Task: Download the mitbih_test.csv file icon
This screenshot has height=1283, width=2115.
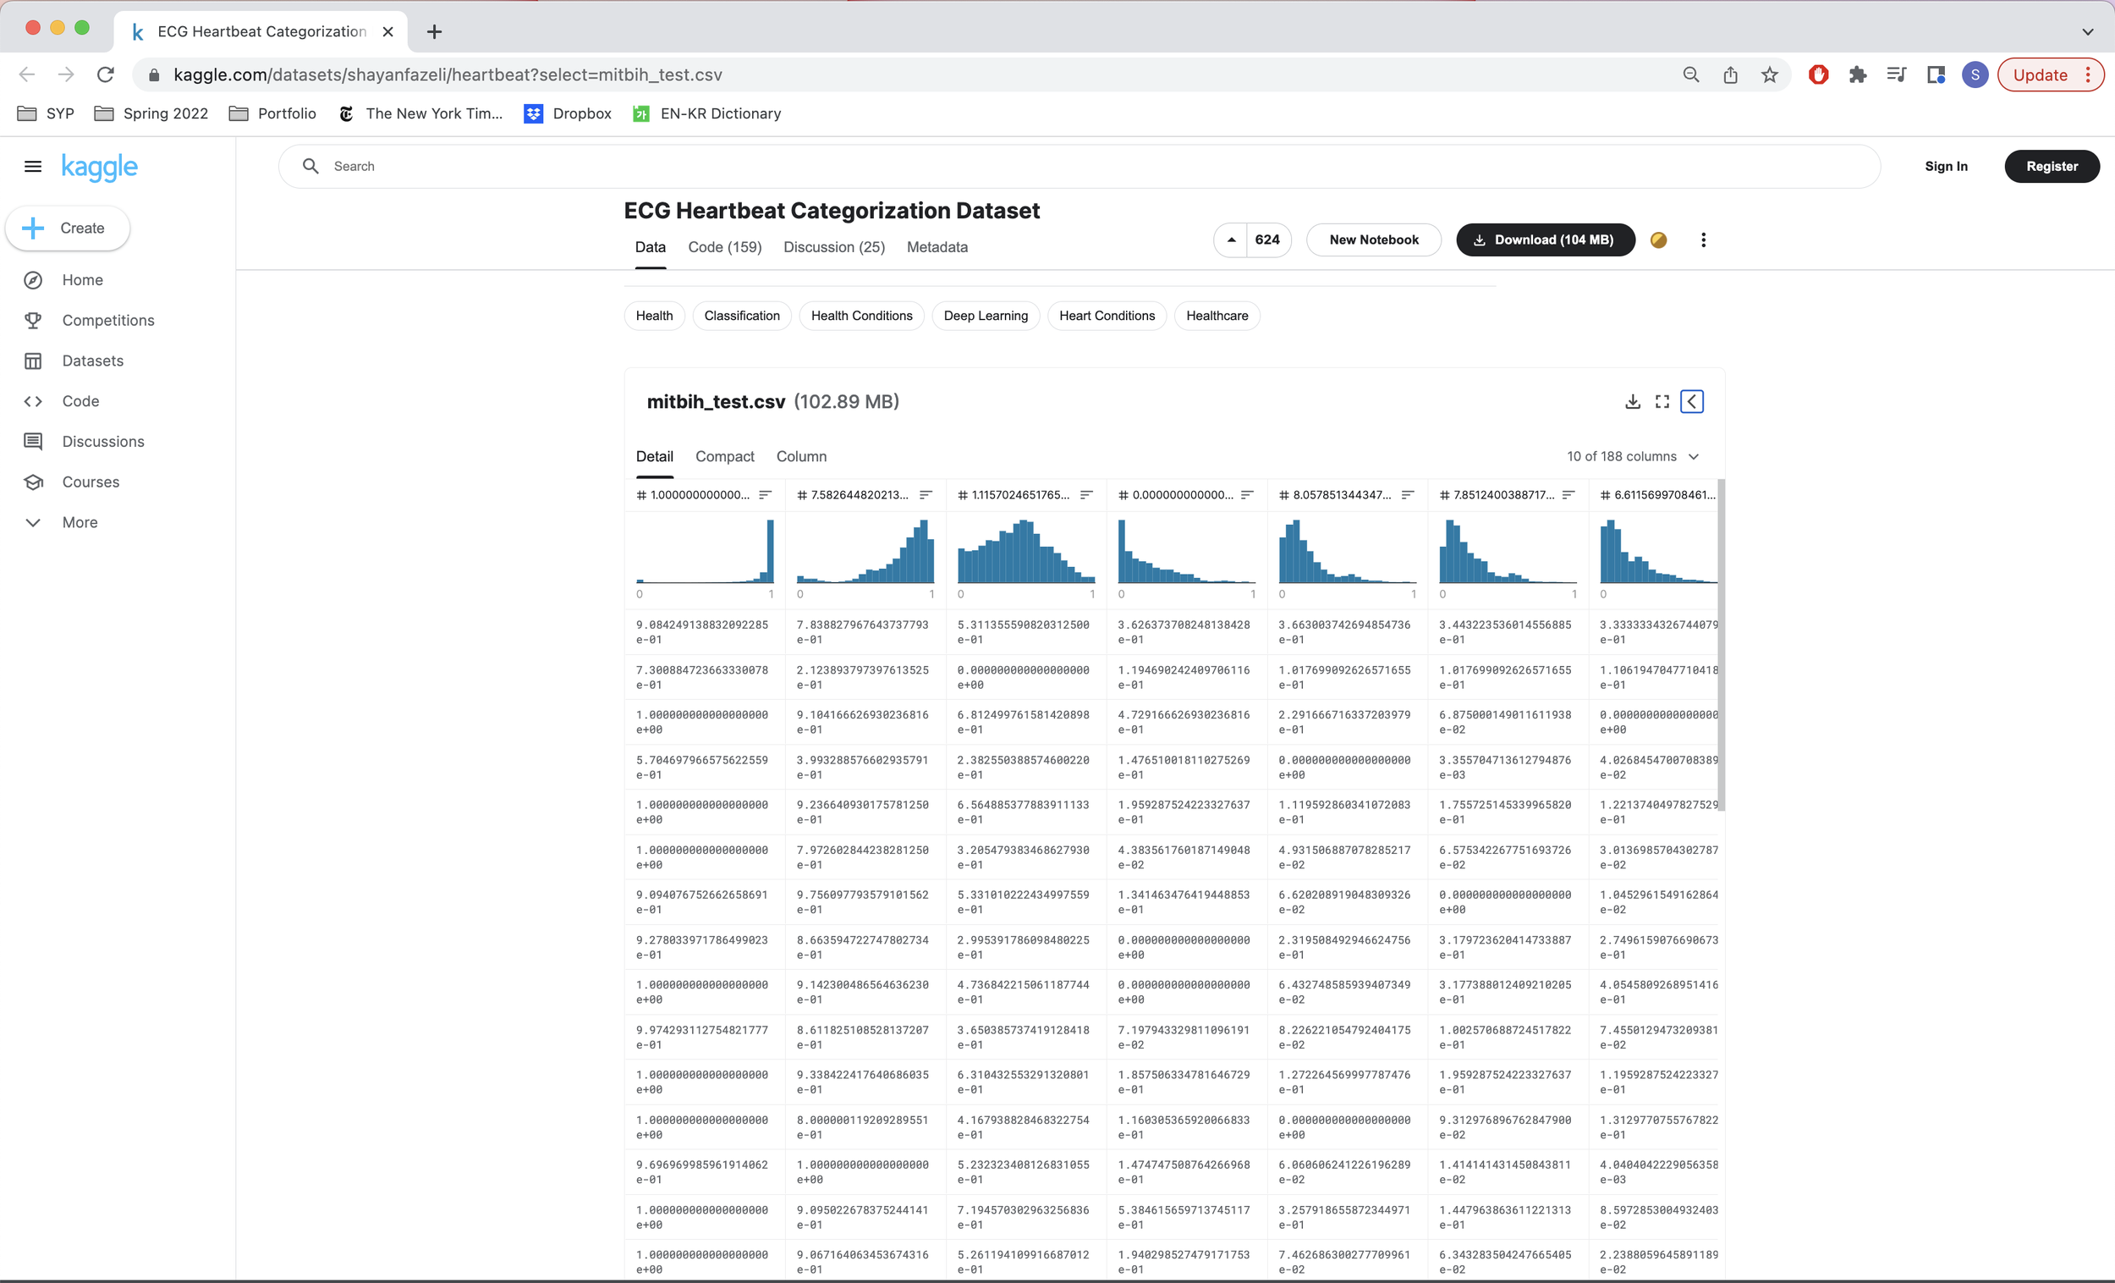Action: [1633, 401]
